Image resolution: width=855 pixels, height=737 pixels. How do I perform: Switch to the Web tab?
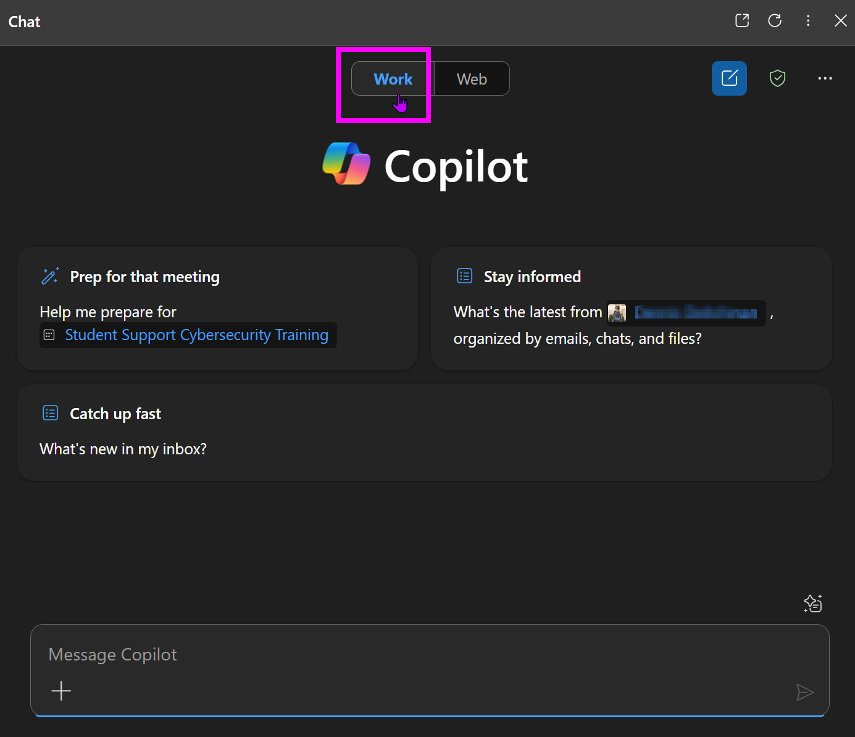click(x=472, y=79)
